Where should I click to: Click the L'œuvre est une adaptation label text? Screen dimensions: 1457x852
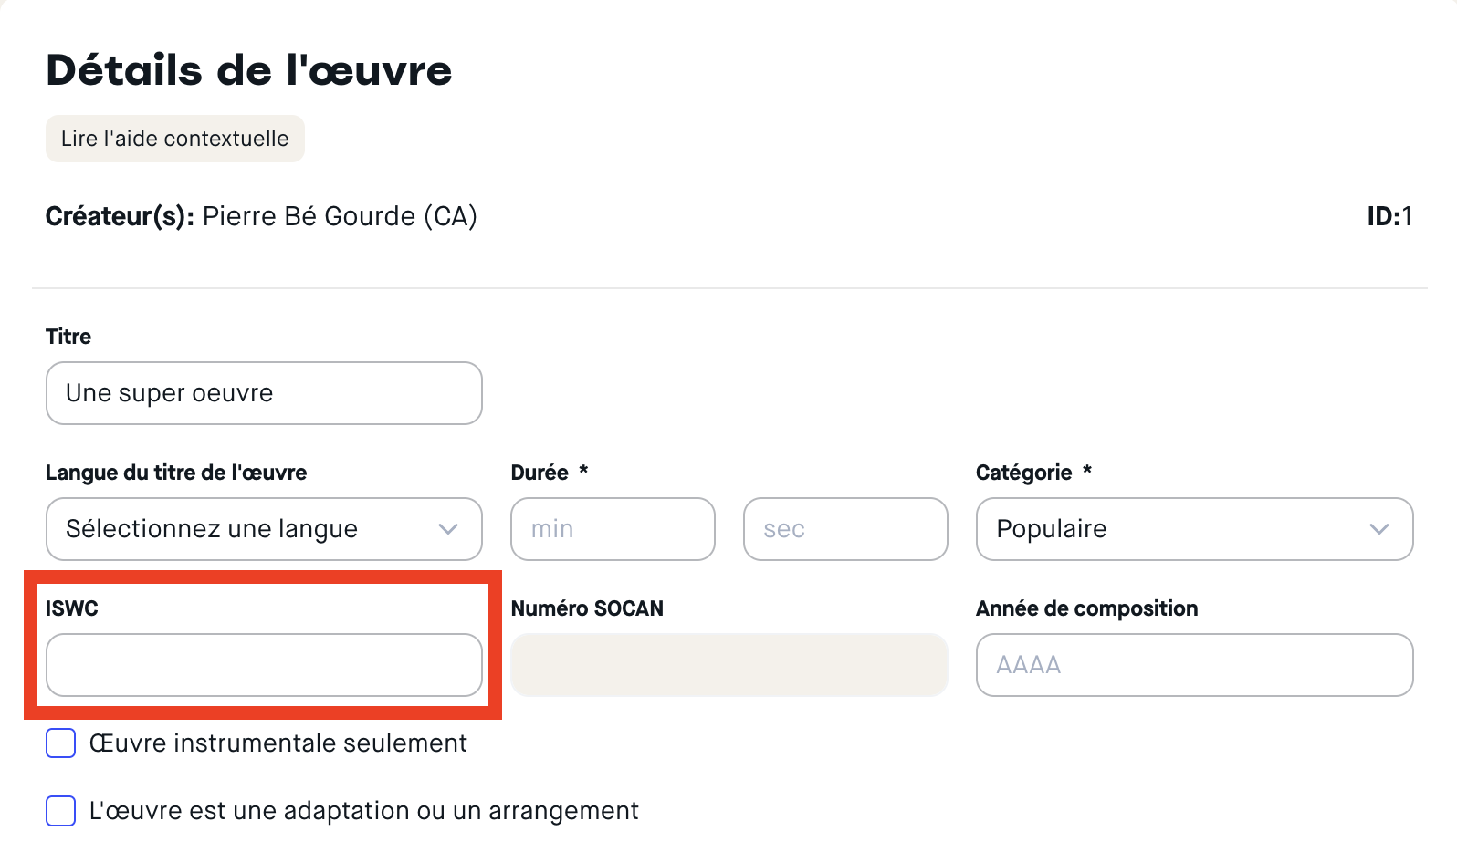pyautogui.click(x=363, y=811)
